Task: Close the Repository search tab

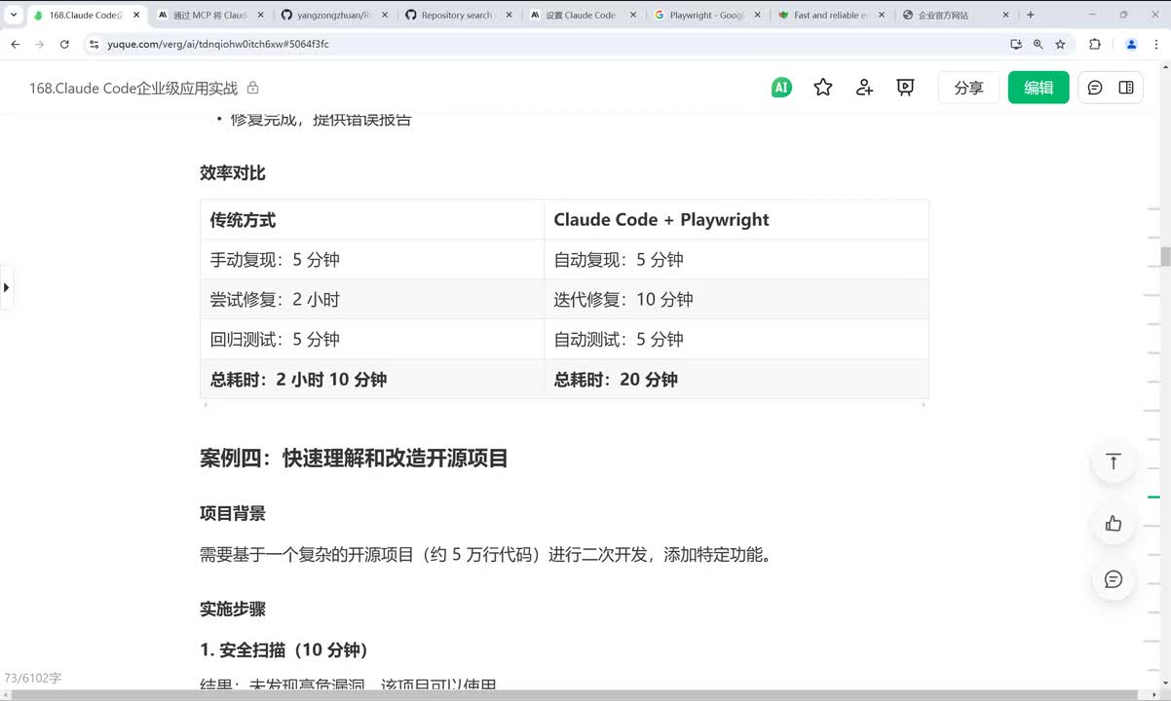Action: [x=509, y=16]
